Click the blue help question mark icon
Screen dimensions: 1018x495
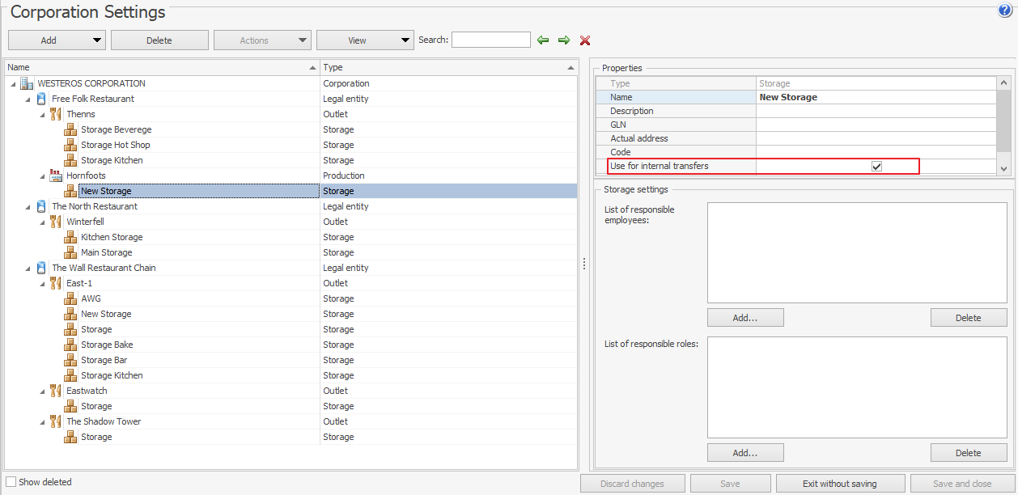tap(1005, 11)
